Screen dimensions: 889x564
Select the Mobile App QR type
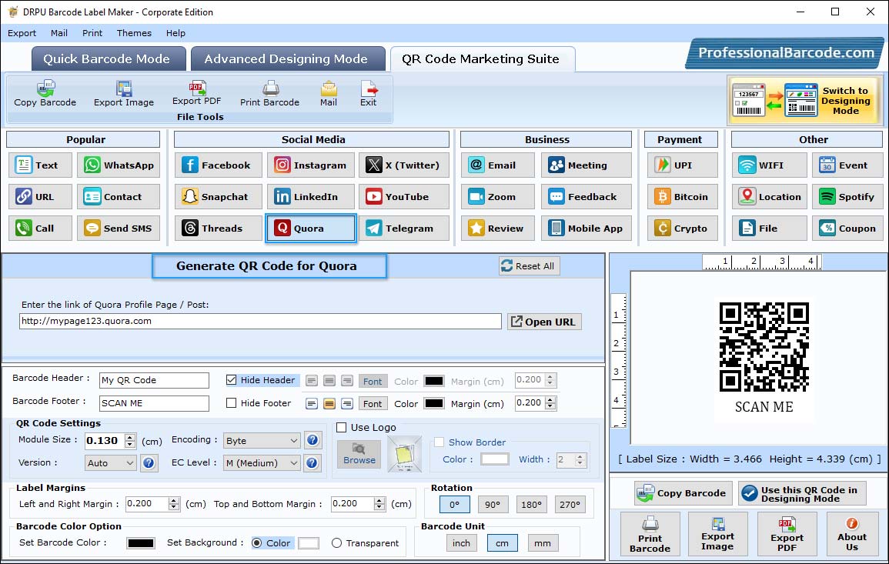[587, 228]
